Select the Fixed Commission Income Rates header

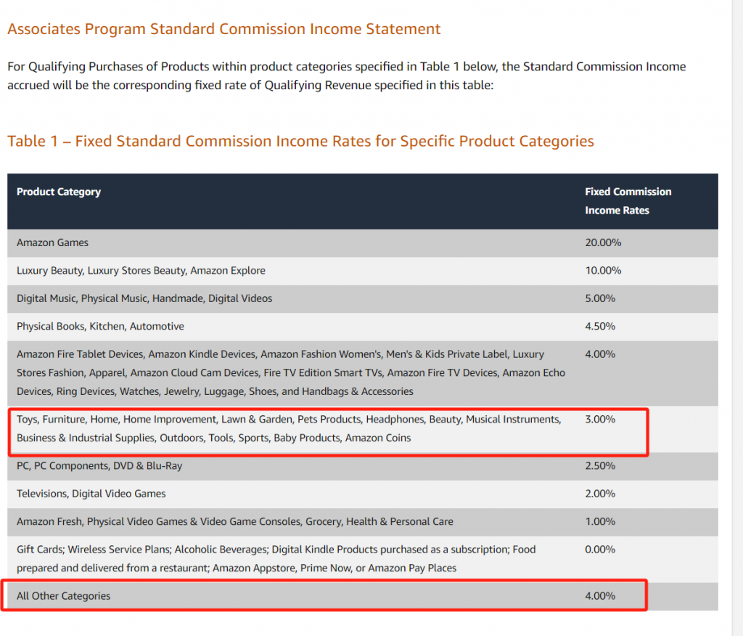628,201
